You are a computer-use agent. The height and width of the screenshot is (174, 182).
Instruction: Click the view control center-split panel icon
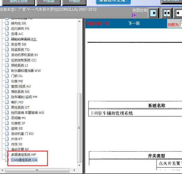tap(167, 13)
